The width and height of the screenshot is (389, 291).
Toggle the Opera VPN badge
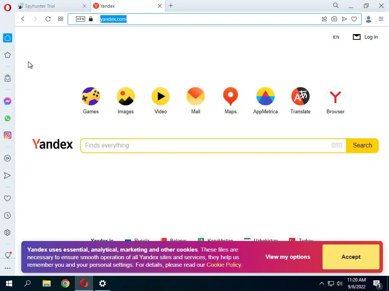click(81, 19)
